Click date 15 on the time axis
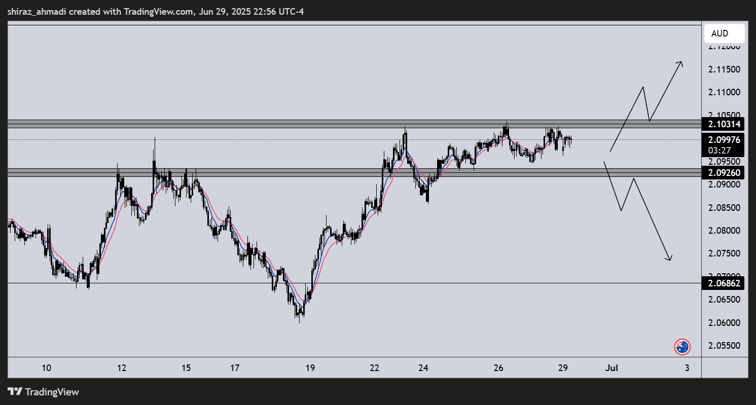This screenshot has height=405, width=756. [186, 367]
